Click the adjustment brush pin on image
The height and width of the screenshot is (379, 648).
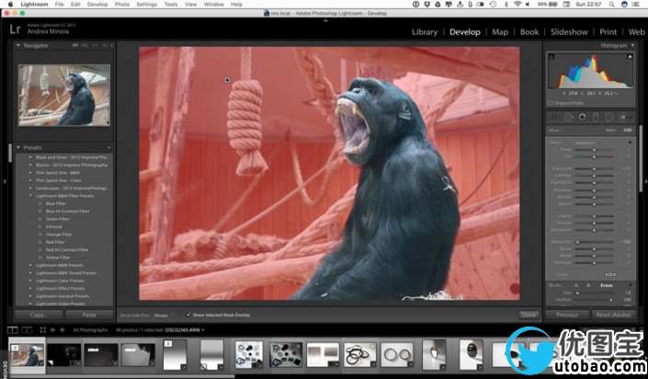pyautogui.click(x=227, y=80)
